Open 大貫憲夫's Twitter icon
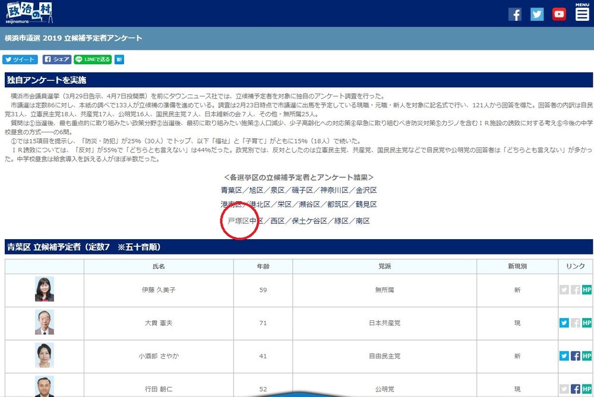Image resolution: width=594 pixels, height=397 pixels. pos(564,323)
